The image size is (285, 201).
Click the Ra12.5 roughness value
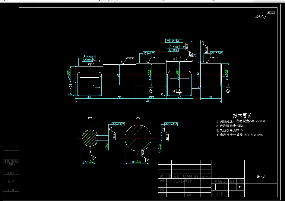tap(272, 13)
